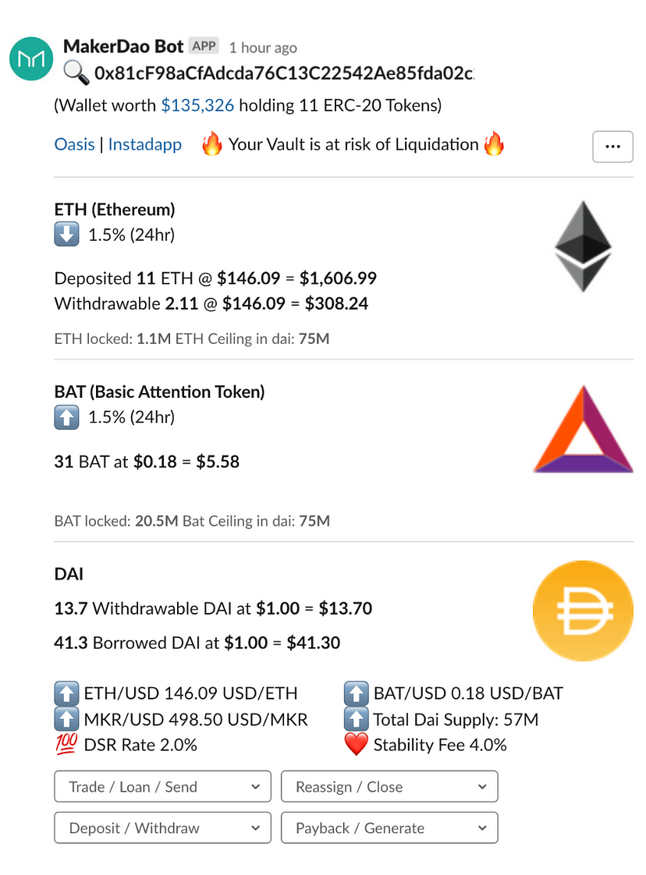Click the BAT triangle logo
The width and height of the screenshot is (646, 875).
(x=583, y=429)
